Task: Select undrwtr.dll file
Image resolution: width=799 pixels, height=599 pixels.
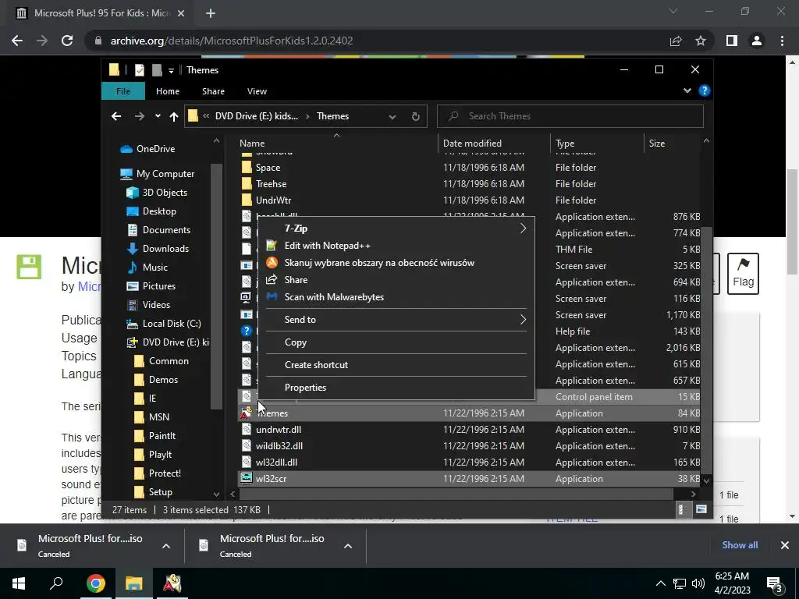Action: click(279, 430)
